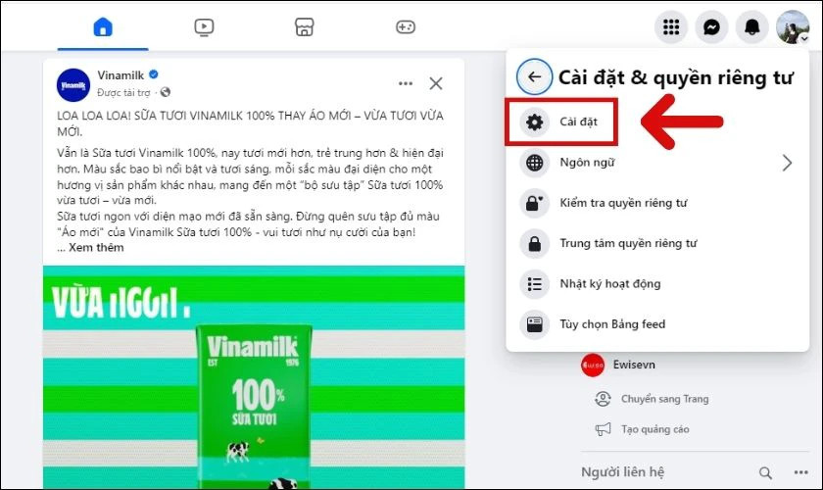Open the Vinamilk ad image
This screenshot has height=490, width=823.
coord(254,377)
